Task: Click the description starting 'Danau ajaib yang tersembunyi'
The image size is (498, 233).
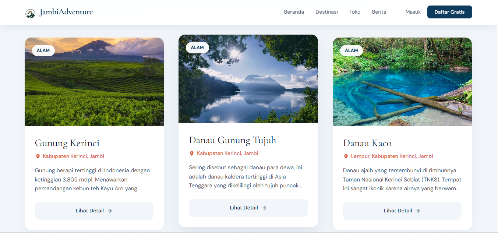Action: [x=402, y=180]
